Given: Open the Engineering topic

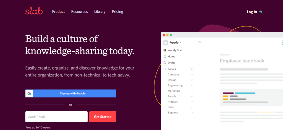Looking at the screenshot, I should [175, 85].
